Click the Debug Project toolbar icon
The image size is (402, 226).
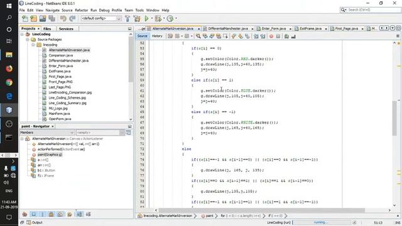(x=158, y=18)
